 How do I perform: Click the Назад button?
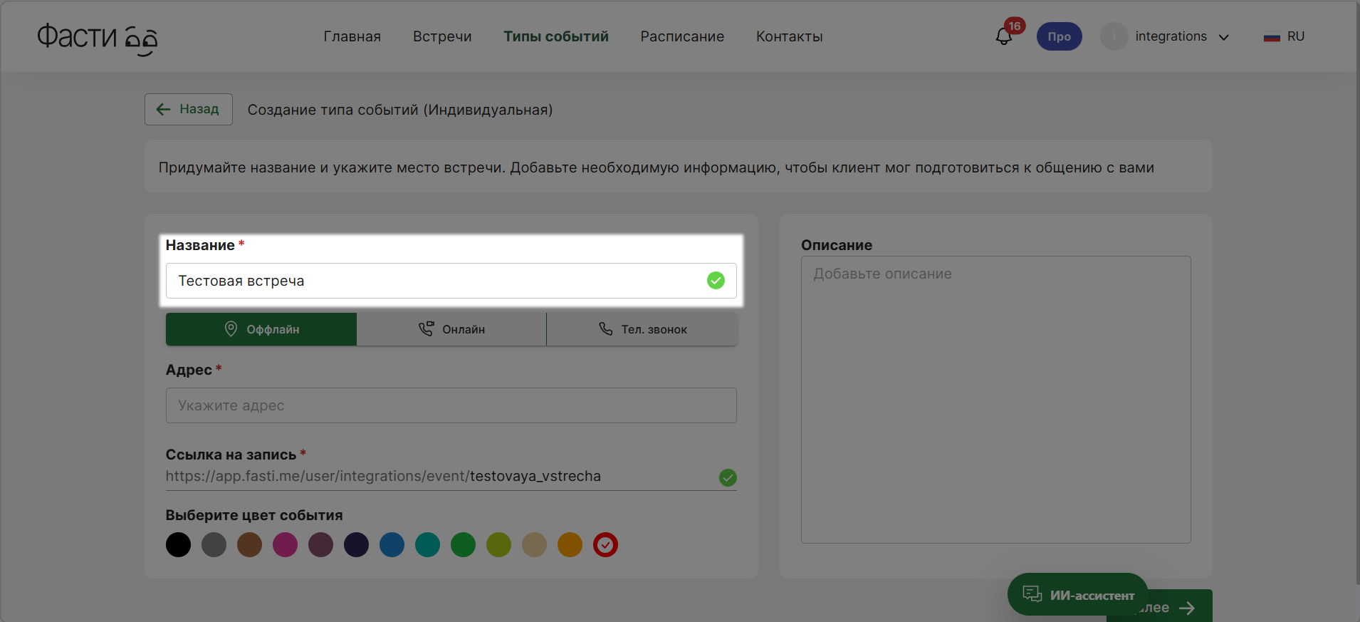pos(189,109)
